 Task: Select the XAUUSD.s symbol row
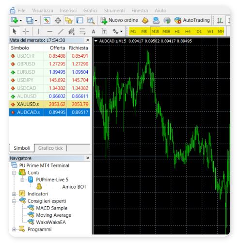pos(49,104)
